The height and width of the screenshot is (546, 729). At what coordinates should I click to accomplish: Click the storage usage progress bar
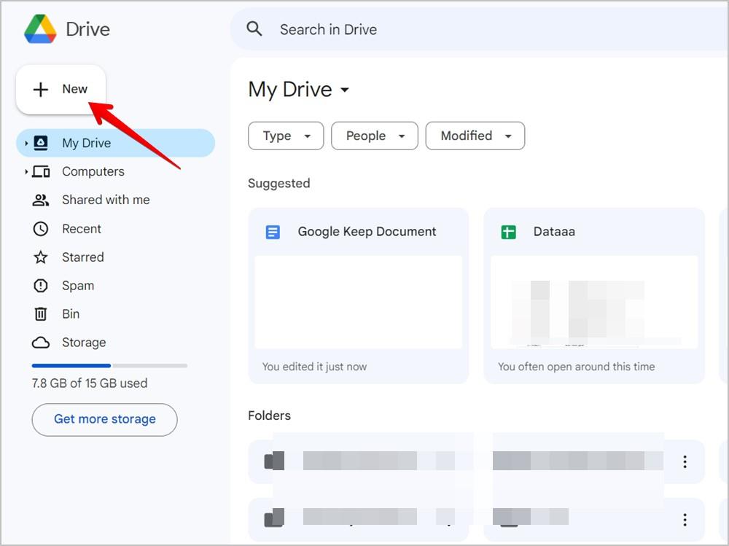pos(109,365)
